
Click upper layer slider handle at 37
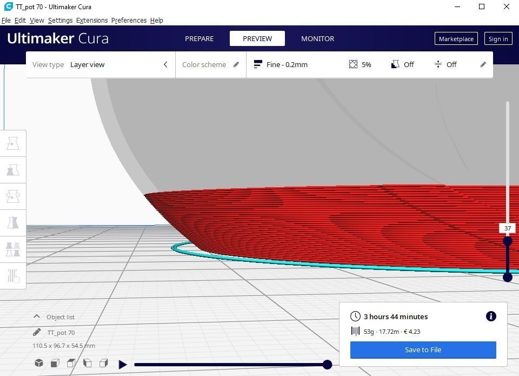point(508,241)
